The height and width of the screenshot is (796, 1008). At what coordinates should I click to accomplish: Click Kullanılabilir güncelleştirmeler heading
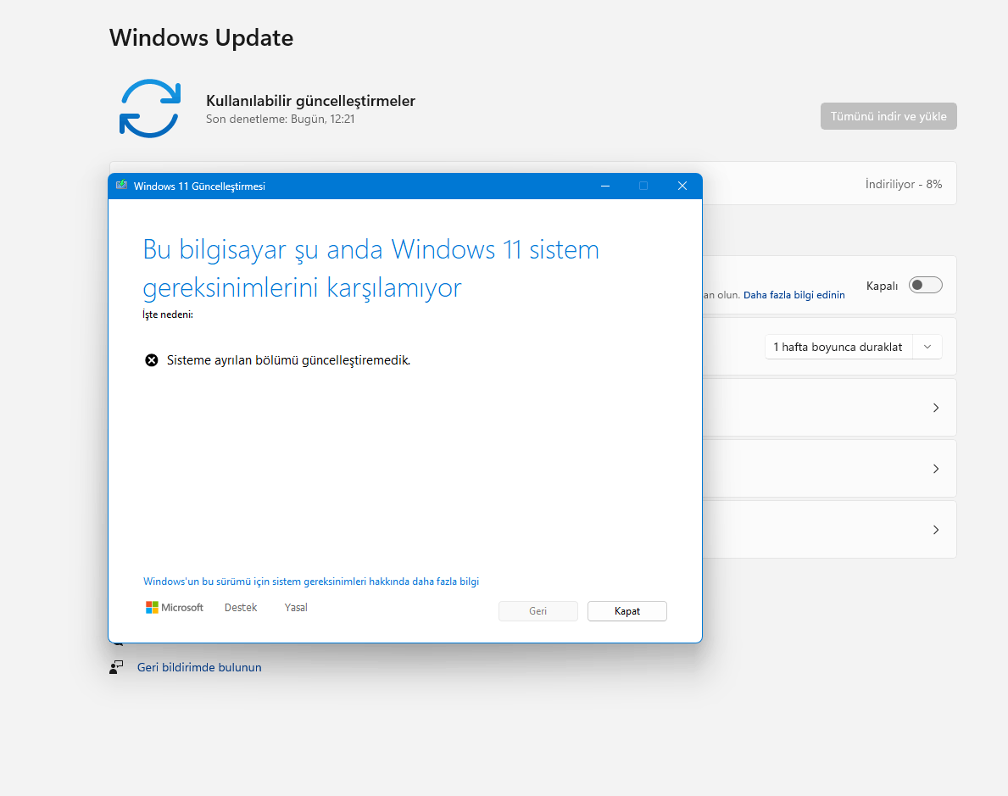[310, 100]
